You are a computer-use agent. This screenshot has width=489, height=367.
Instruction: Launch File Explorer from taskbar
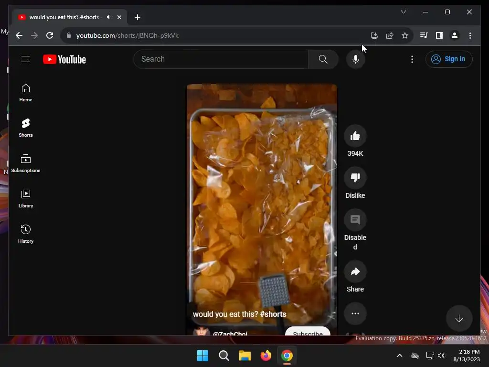tap(245, 356)
